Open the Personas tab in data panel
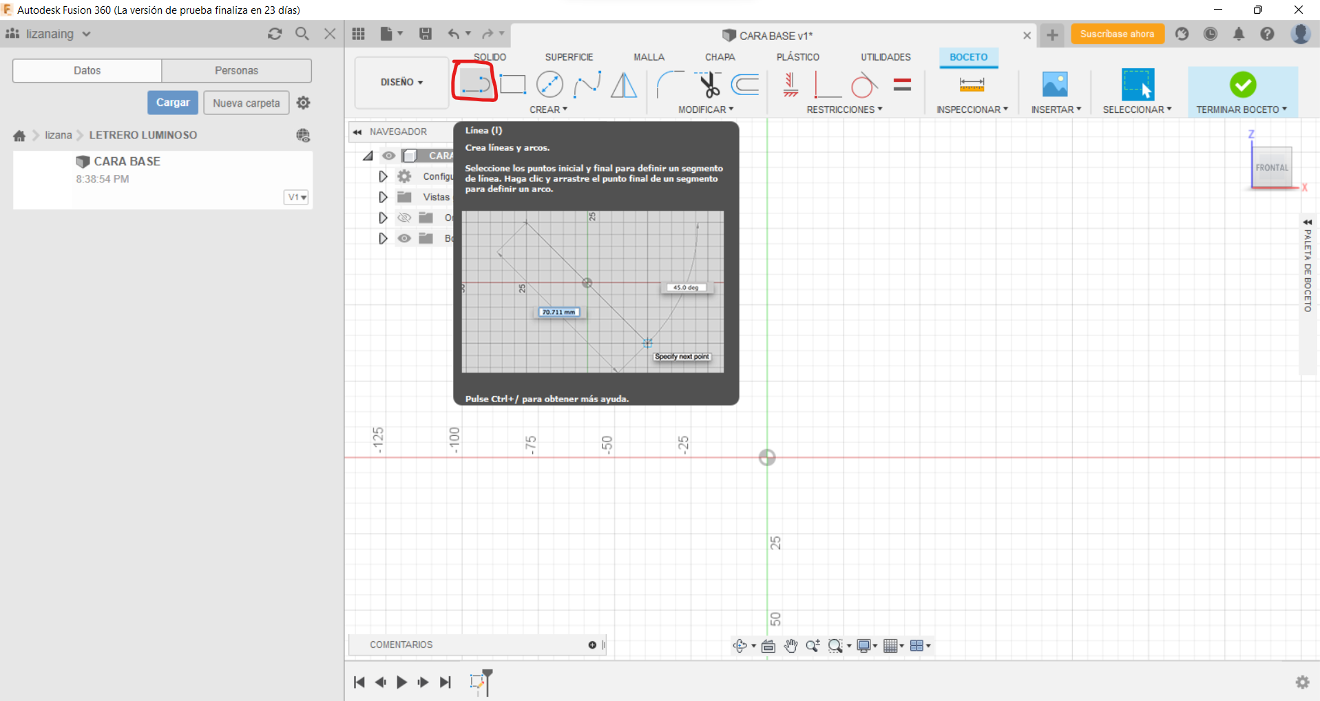The height and width of the screenshot is (701, 1320). 236,70
